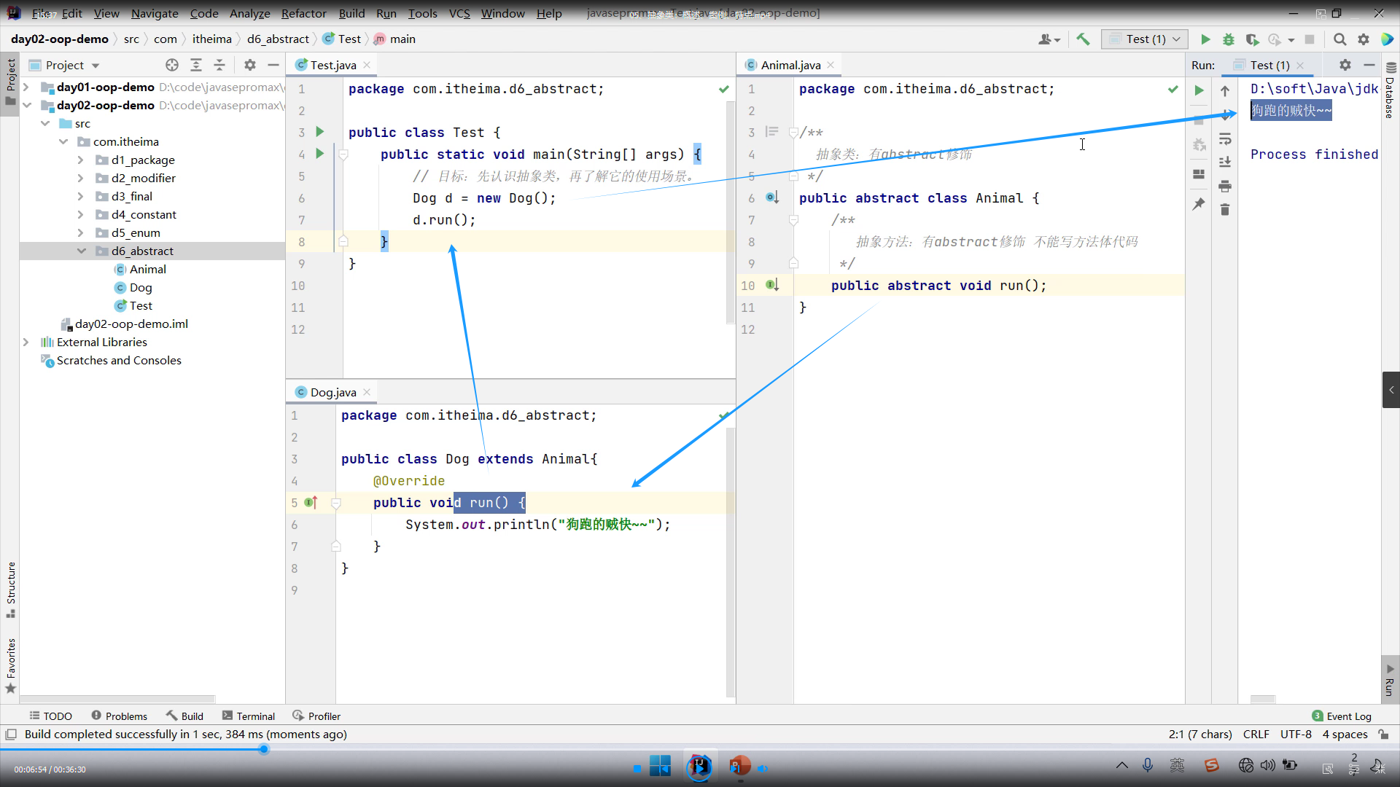The image size is (1400, 787).
Task: Switch to the Dog.java editor tab
Action: coord(332,392)
